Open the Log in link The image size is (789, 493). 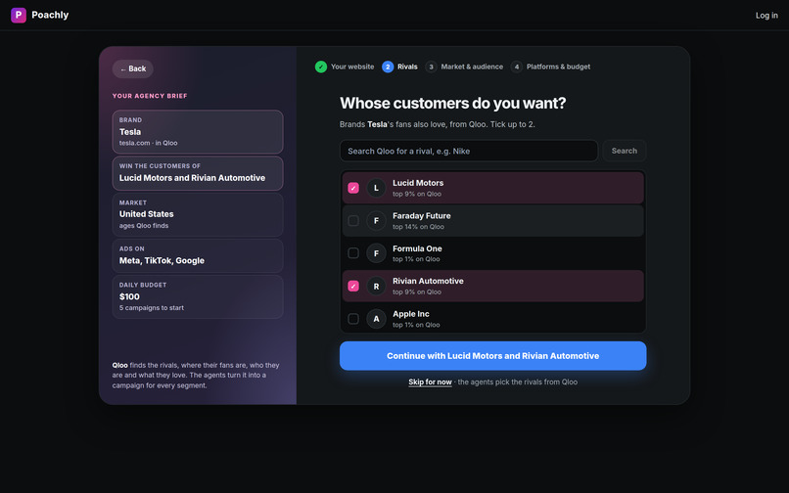766,16
